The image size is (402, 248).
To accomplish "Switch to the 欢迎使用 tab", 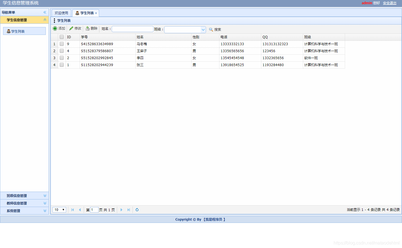I will pos(61,13).
